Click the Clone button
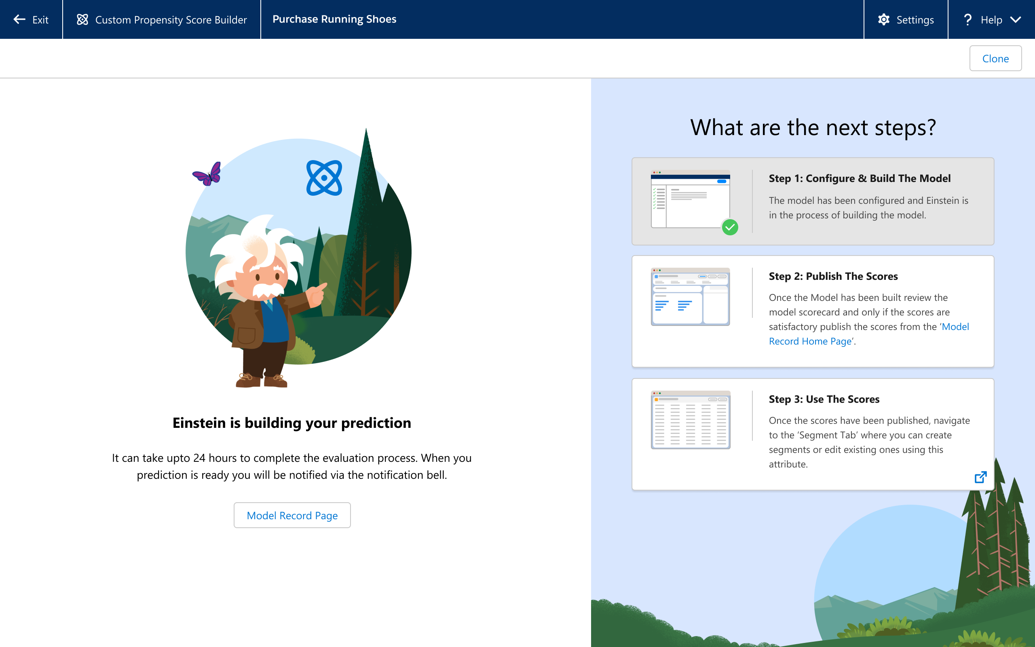 tap(996, 58)
